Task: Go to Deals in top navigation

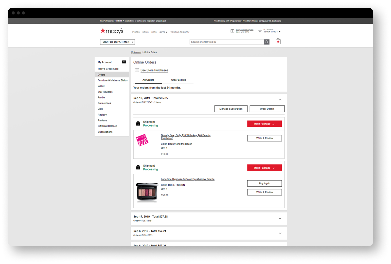Action: pyautogui.click(x=146, y=32)
